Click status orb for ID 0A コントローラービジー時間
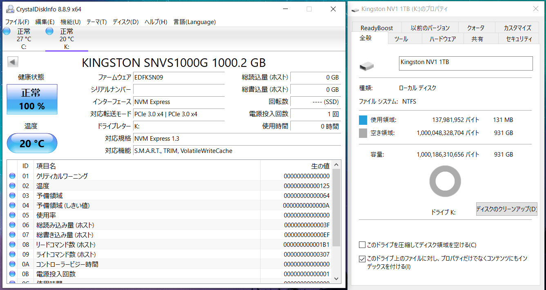 coord(12,264)
